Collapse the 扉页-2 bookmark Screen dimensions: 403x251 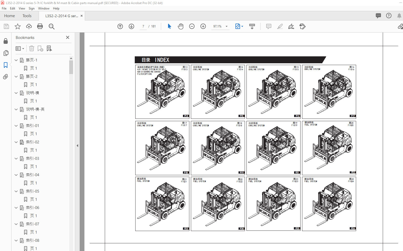(x=16, y=77)
